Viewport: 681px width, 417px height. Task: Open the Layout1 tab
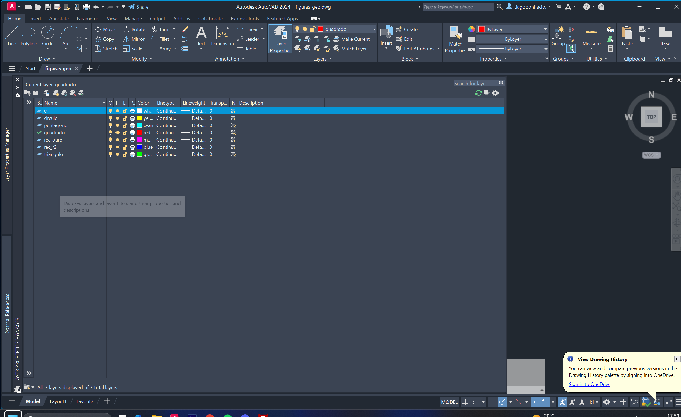point(58,401)
